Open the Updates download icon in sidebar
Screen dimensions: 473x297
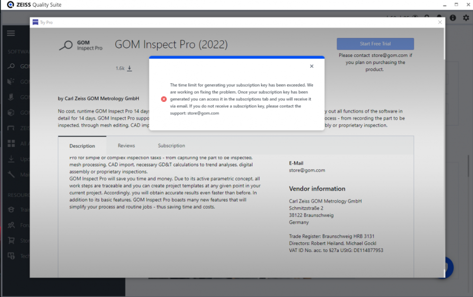point(11,159)
